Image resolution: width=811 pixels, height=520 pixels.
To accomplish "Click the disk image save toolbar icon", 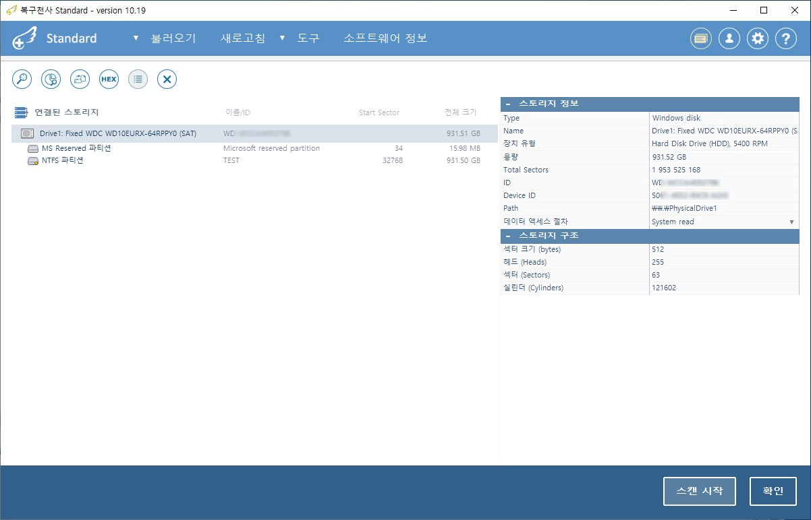I will (80, 79).
